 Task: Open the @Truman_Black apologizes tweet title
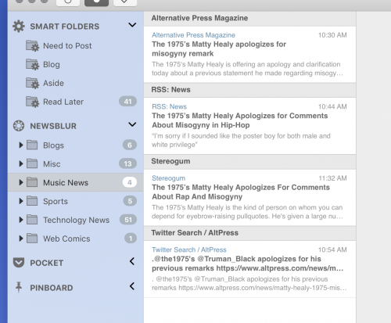[247, 264]
